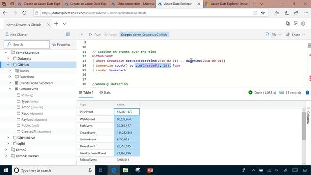Open Task View on taskbar

point(101,170)
